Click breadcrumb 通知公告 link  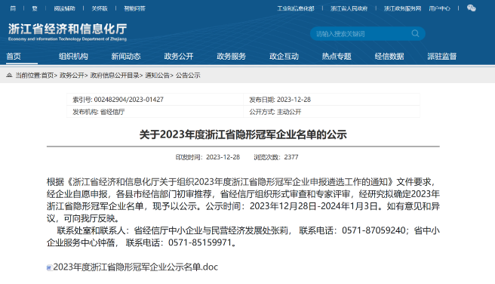pos(157,76)
